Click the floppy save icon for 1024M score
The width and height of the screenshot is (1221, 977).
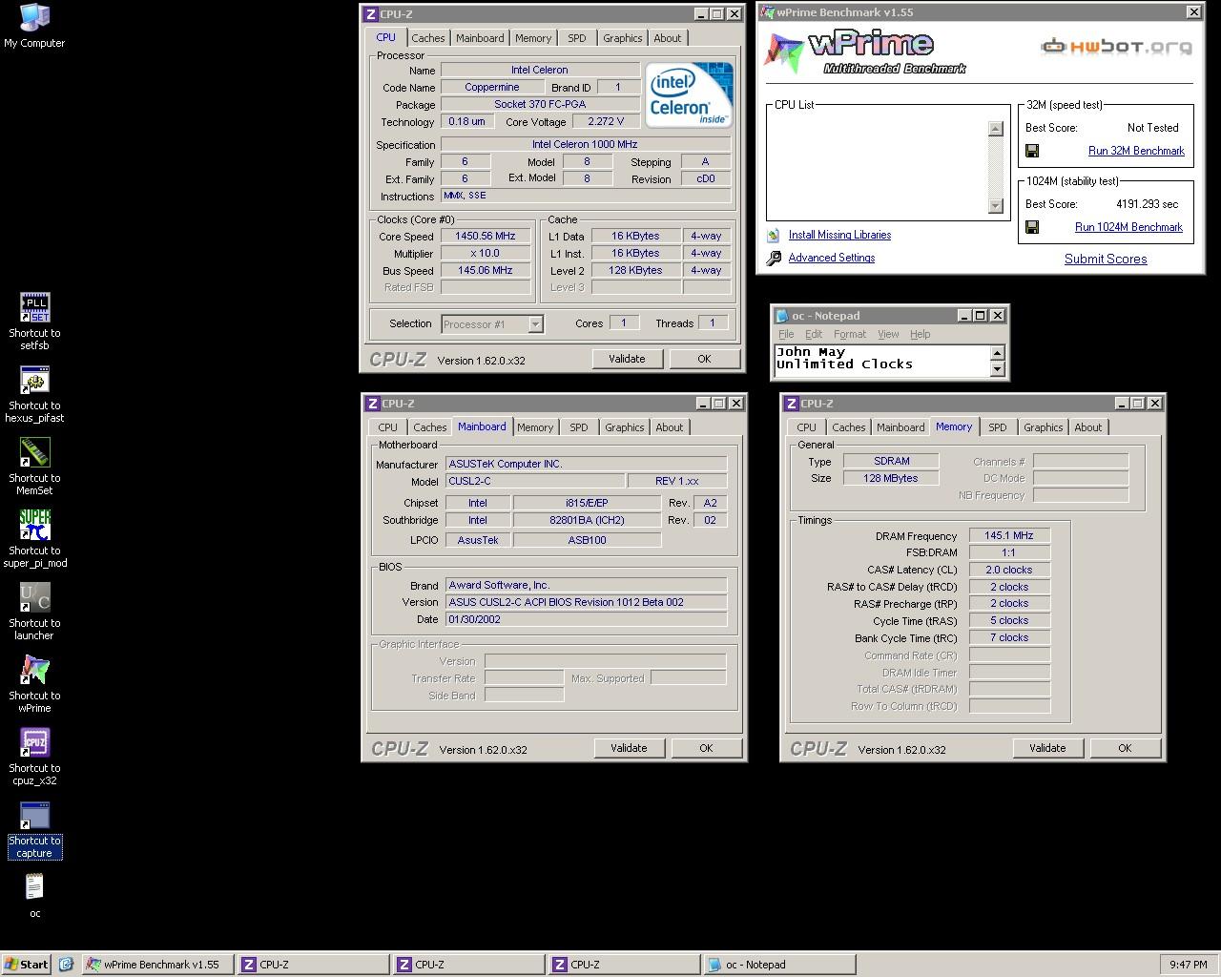1031,227
